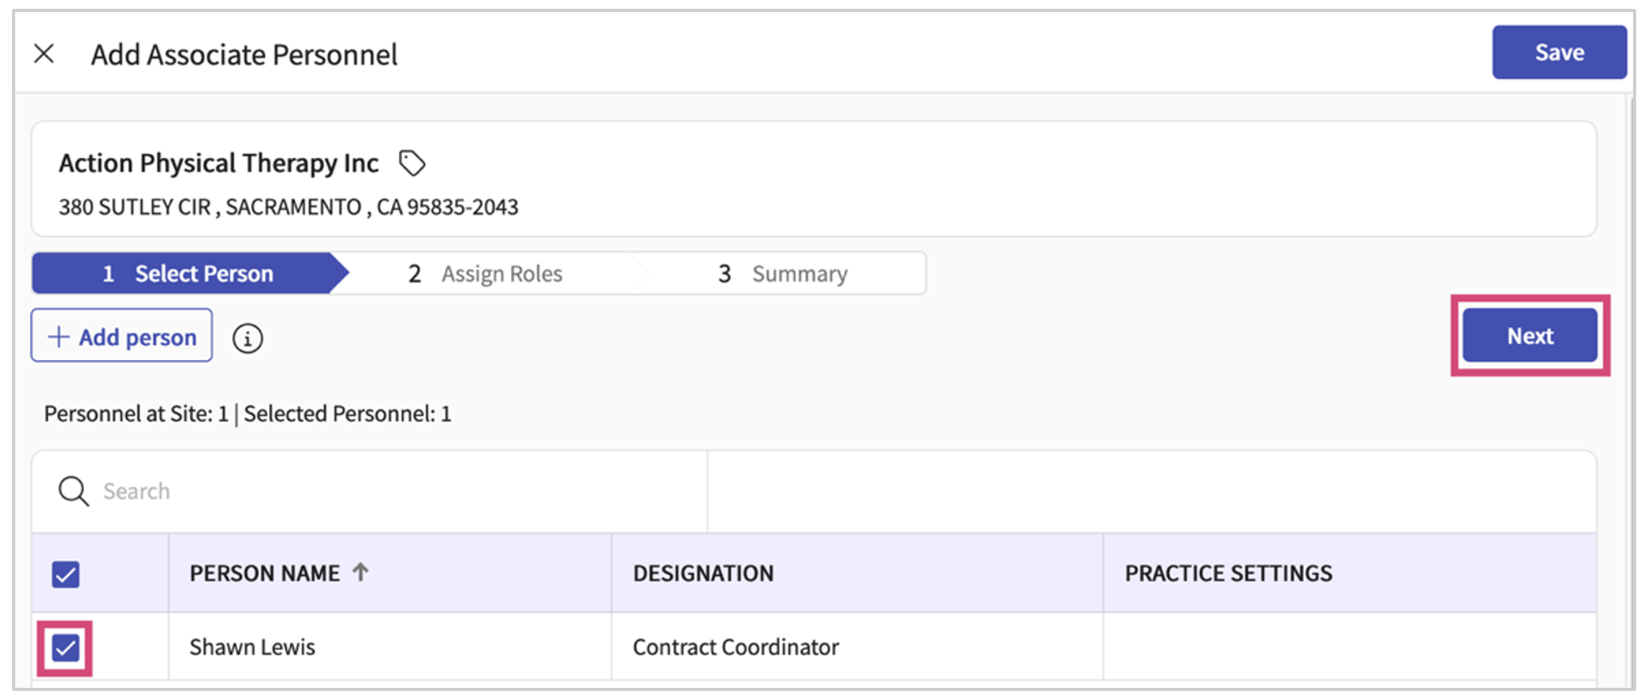Go to step 1 Select Person

(x=188, y=274)
